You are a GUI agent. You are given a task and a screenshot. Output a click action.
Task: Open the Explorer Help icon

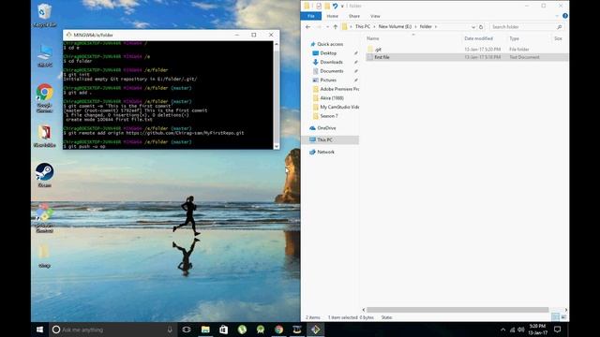pyautogui.click(x=564, y=16)
